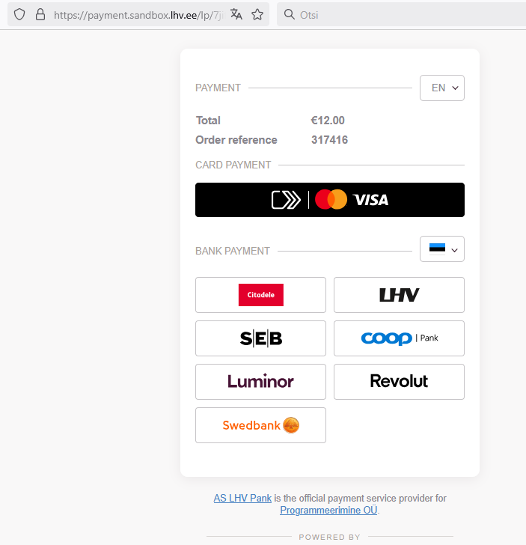Choose LHV bank payment
Image resolution: width=526 pixels, height=545 pixels.
tap(399, 295)
